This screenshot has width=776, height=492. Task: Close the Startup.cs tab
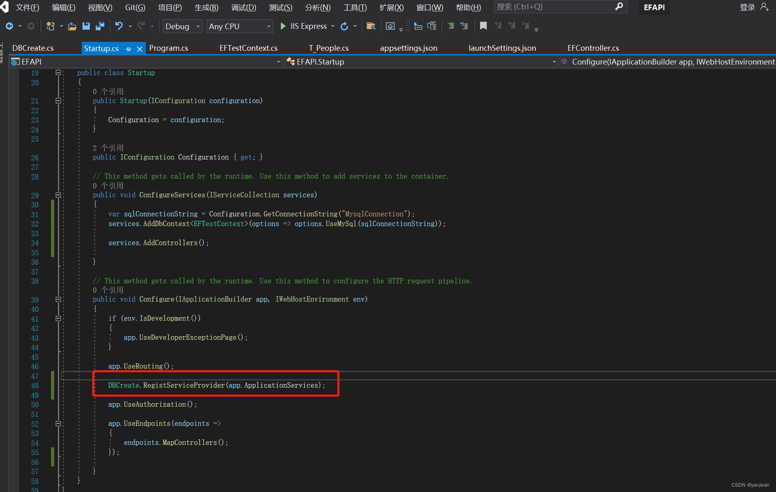139,49
